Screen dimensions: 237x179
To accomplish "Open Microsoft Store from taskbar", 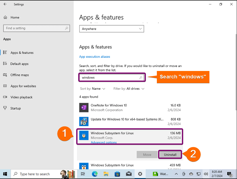I will [x=117, y=174].
